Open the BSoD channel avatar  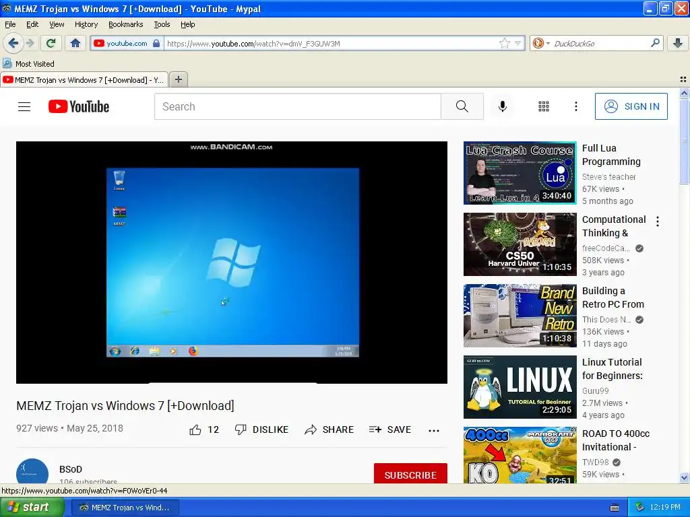32,471
